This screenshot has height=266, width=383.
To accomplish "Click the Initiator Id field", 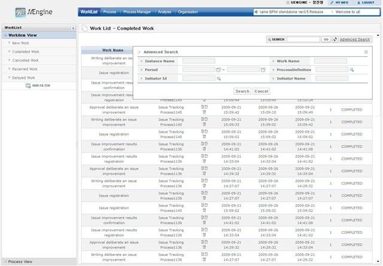I will pyautogui.click(x=199, y=78).
